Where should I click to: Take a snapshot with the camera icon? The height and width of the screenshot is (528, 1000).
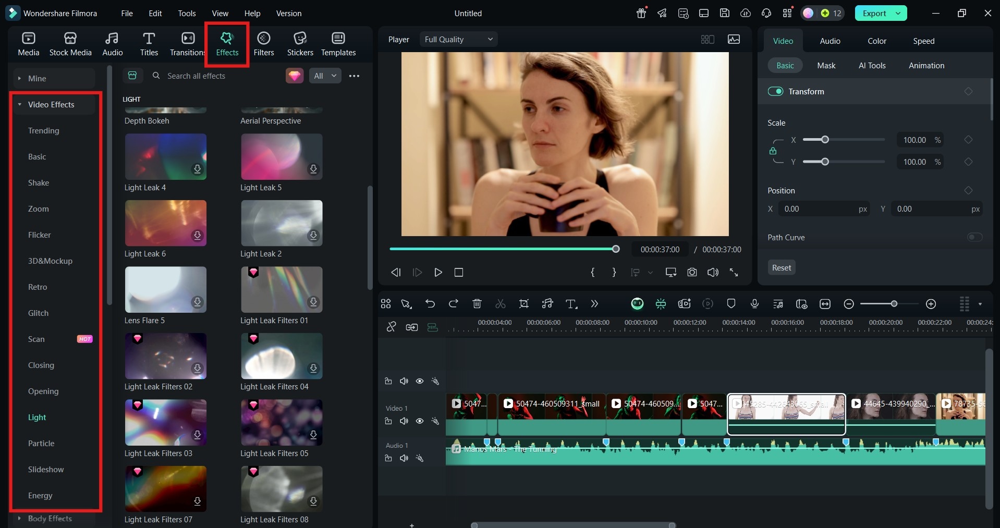pos(692,272)
